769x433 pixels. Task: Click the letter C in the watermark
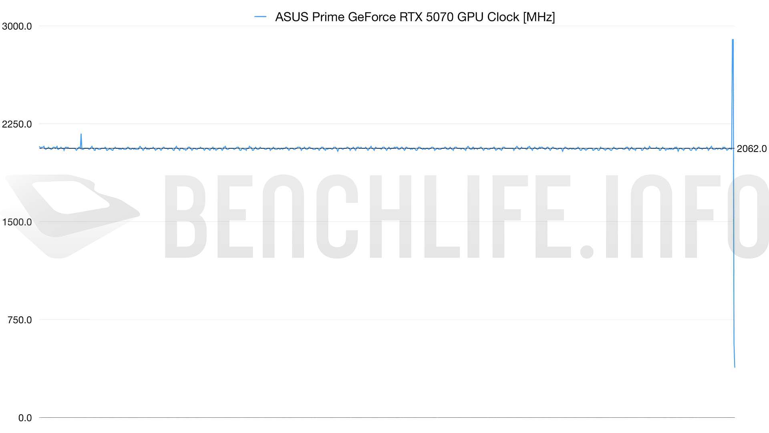click(336, 216)
